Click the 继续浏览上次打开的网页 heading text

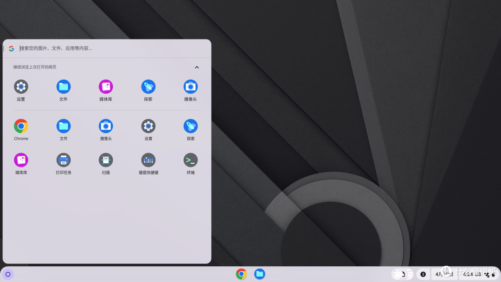pos(35,67)
